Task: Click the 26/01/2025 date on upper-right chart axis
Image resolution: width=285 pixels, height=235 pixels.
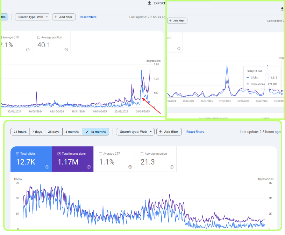Action: point(243,101)
